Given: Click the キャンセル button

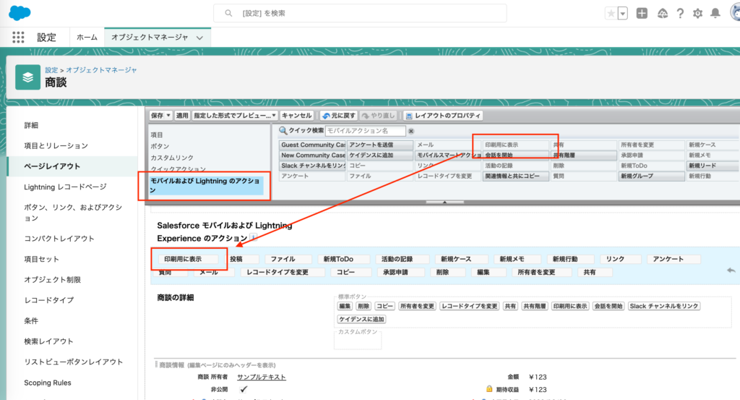Looking at the screenshot, I should click(296, 115).
